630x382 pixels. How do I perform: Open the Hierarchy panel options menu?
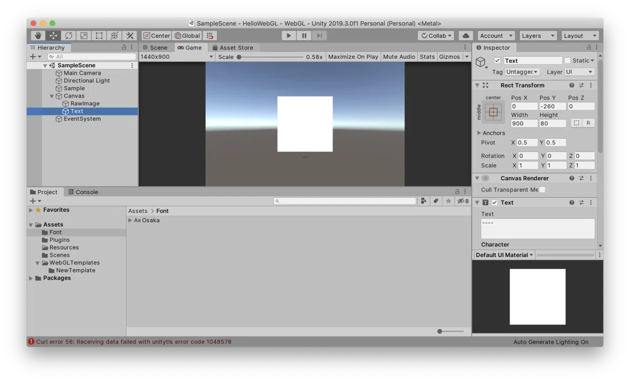(x=132, y=47)
